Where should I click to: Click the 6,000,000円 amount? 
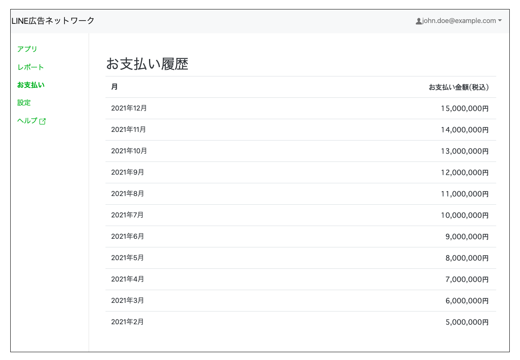[467, 301]
